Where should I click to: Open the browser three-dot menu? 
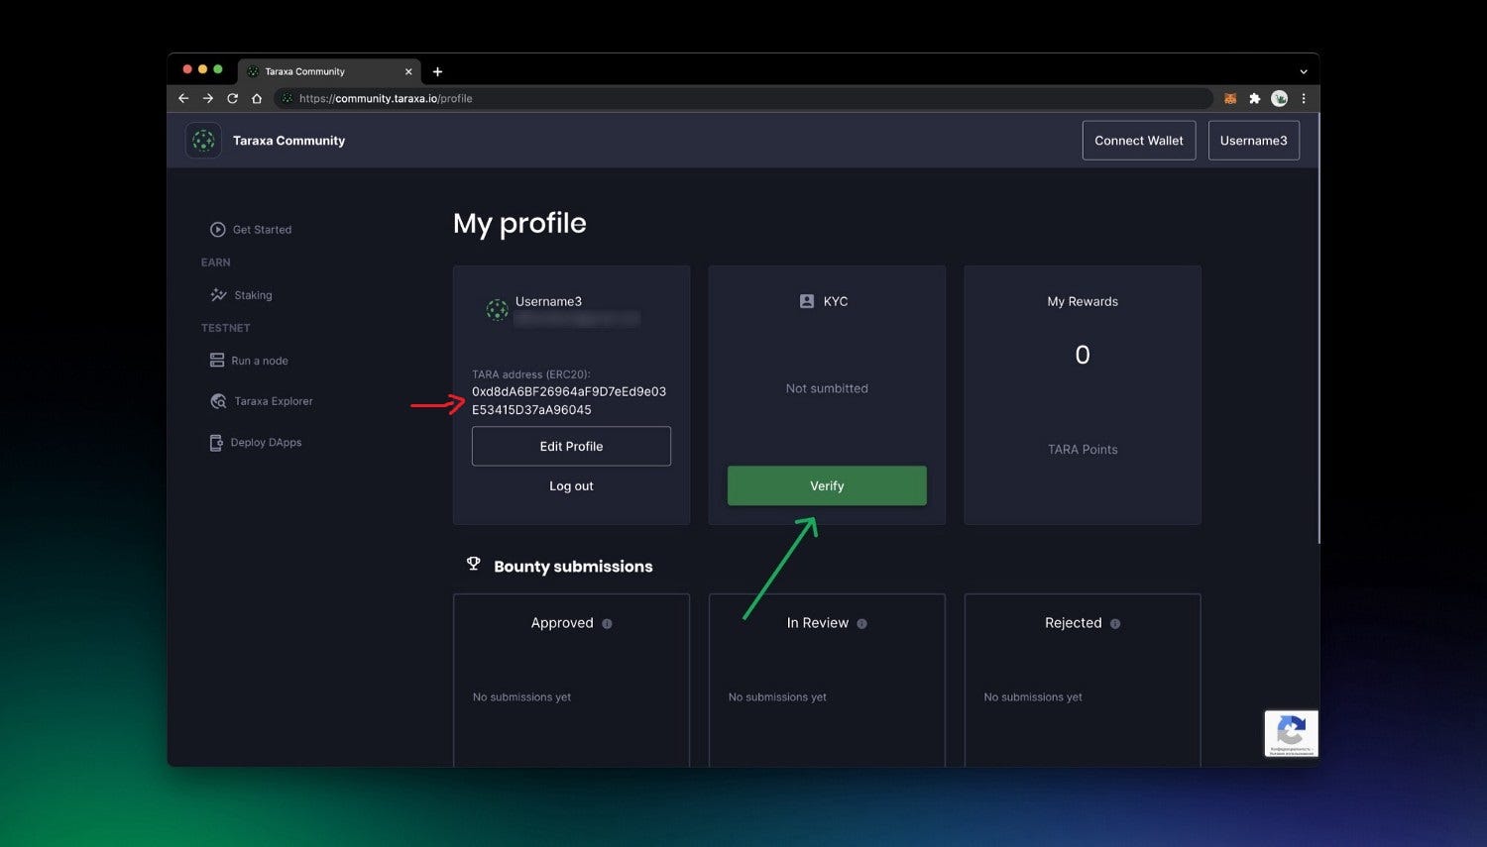[x=1304, y=98]
